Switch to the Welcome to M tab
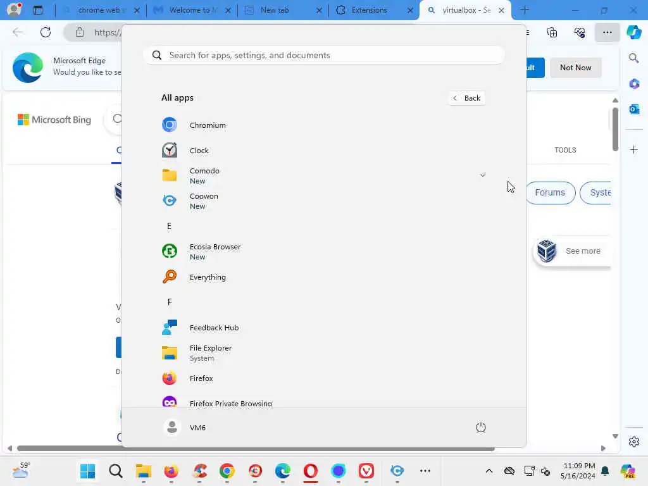 [192, 10]
